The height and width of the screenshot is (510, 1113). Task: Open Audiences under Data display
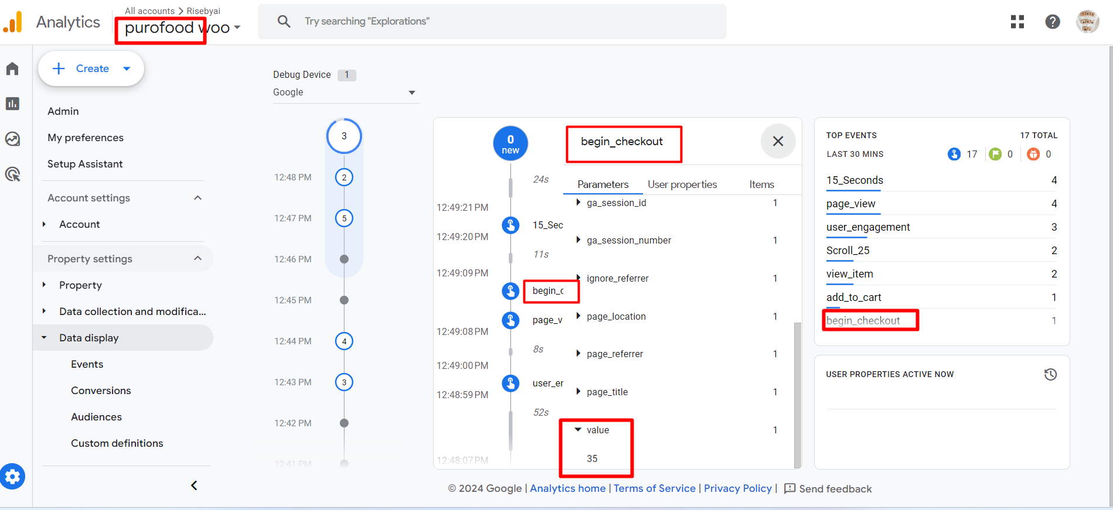[96, 417]
